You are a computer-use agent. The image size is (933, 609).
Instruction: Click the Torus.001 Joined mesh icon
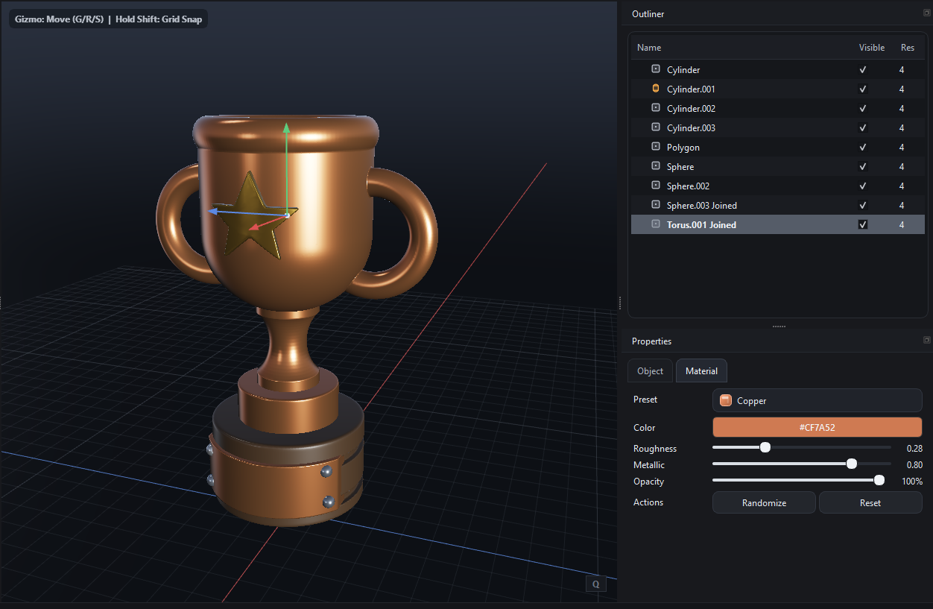coord(655,224)
